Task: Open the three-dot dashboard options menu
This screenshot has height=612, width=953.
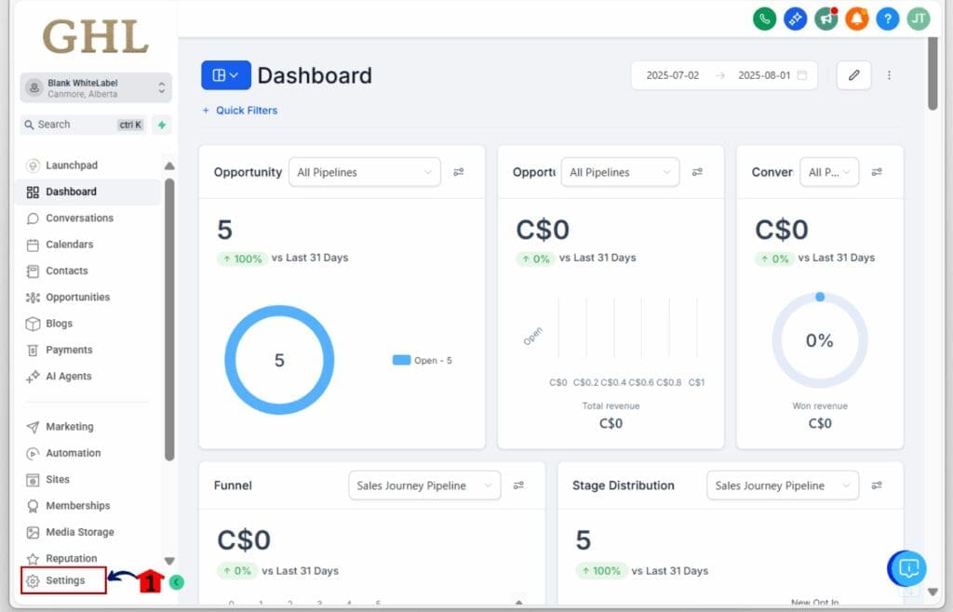Action: [889, 75]
